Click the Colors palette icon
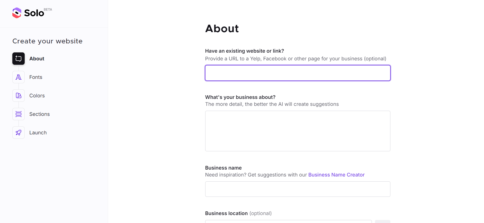Image resolution: width=484 pixels, height=223 pixels. click(18, 95)
